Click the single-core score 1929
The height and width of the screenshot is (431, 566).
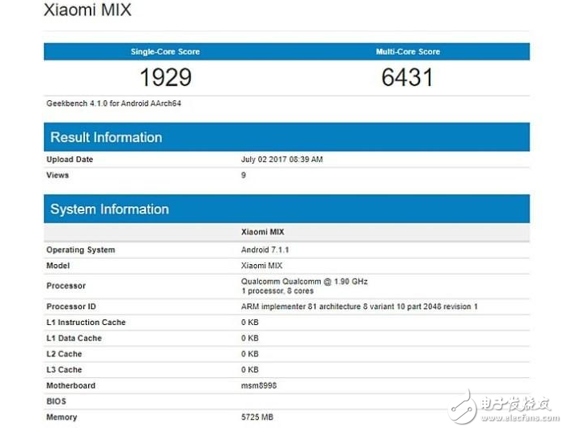(x=165, y=77)
